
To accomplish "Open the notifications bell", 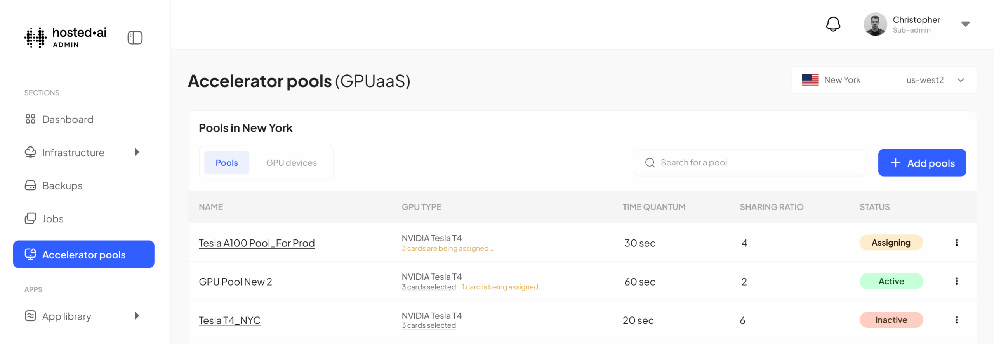I will (x=833, y=24).
